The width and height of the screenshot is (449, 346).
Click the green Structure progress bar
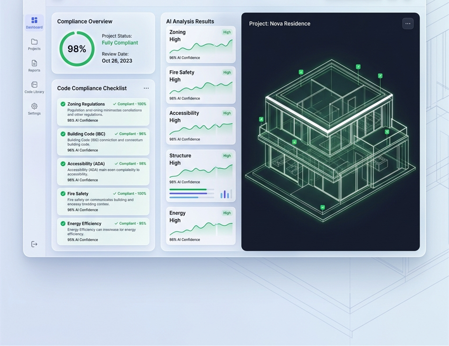click(188, 189)
